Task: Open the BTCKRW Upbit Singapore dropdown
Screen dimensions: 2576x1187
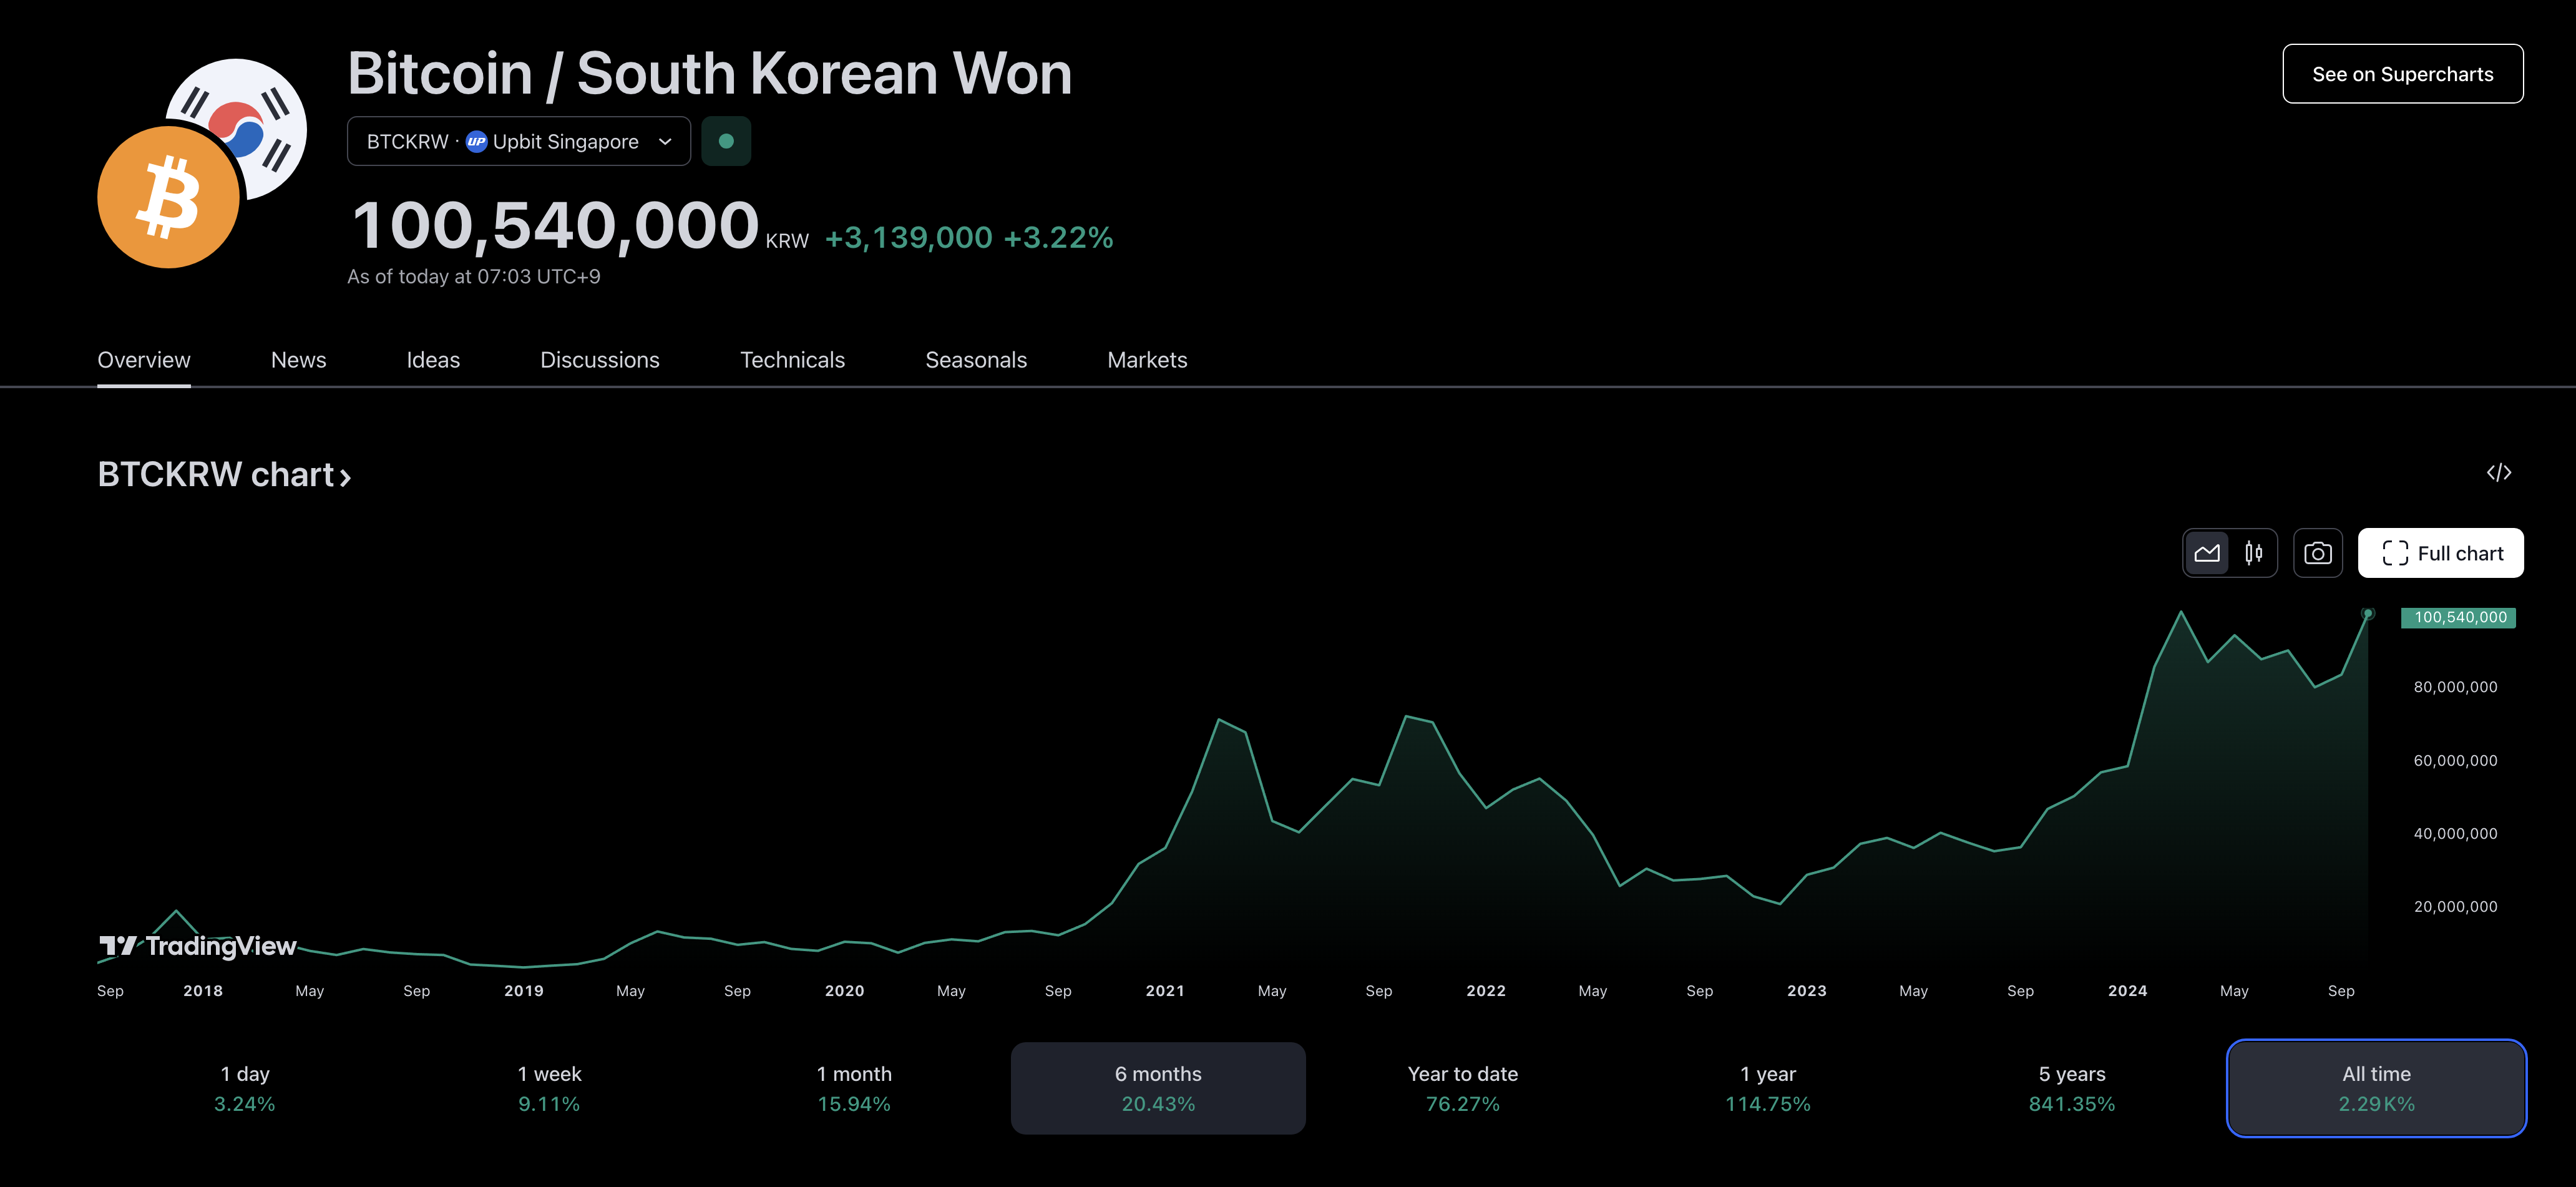Action: [518, 141]
